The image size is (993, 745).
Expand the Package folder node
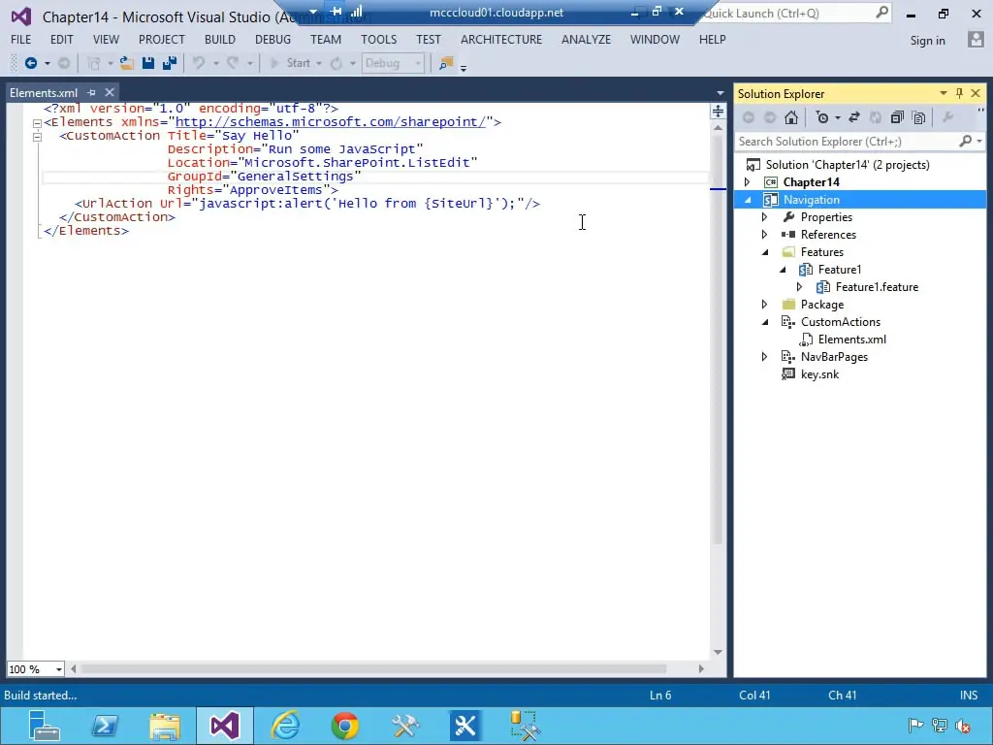tap(764, 304)
